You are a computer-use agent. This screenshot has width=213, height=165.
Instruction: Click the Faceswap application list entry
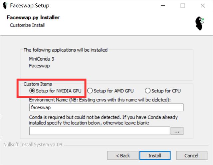tap(40, 65)
